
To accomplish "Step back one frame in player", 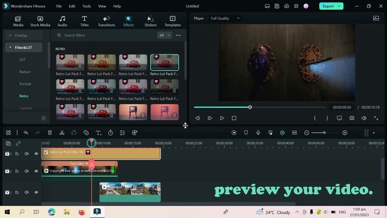I will click(x=198, y=118).
